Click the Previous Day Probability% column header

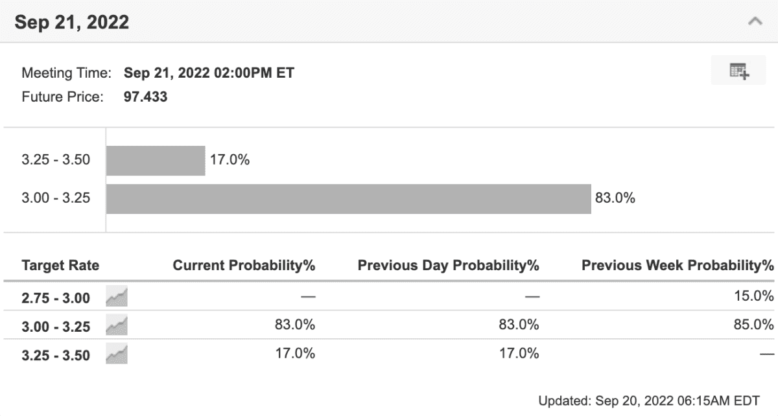click(449, 265)
